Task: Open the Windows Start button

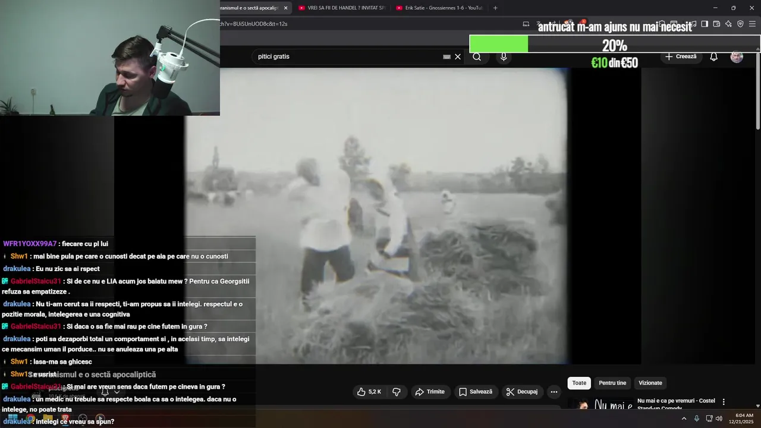Action: 12,418
